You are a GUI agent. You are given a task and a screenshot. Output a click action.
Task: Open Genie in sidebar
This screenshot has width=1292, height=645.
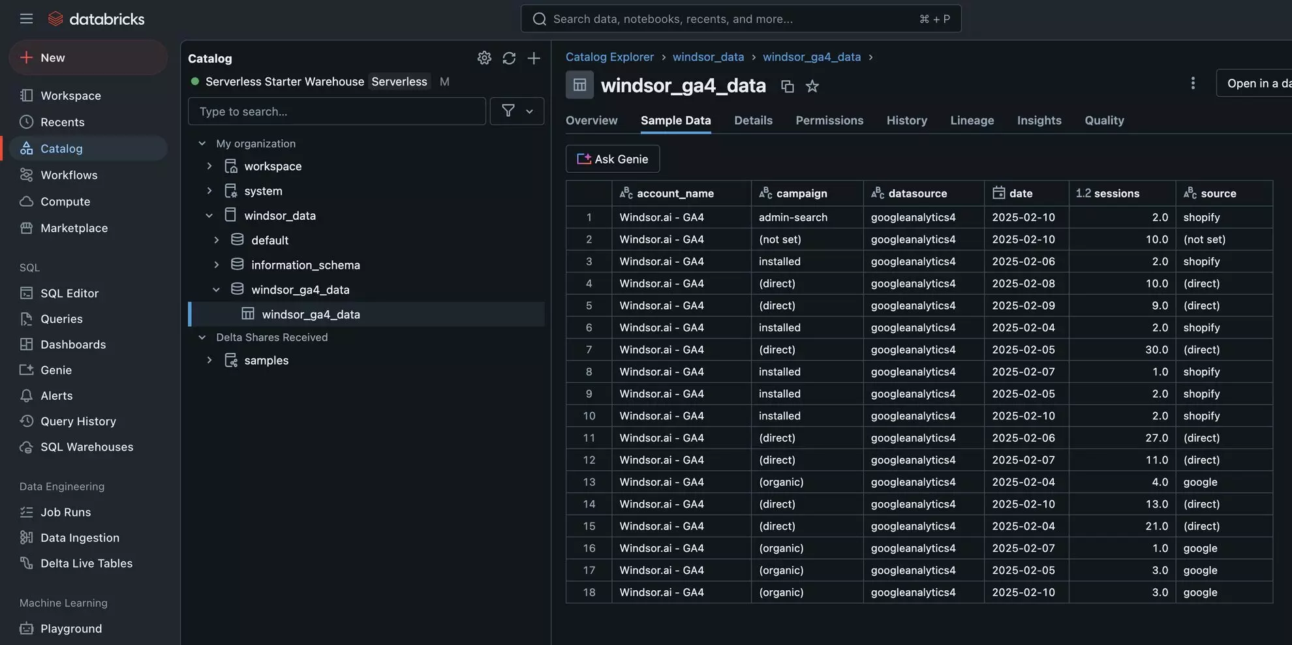88,370
